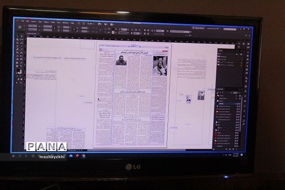Open the Layout menu
This screenshot has width=285, height=190.
click(x=35, y=21)
